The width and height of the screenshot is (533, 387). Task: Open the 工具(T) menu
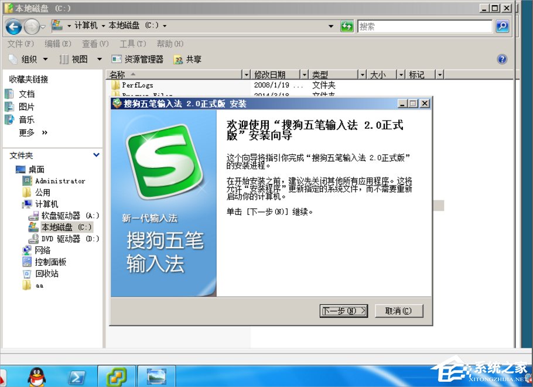pyautogui.click(x=133, y=43)
